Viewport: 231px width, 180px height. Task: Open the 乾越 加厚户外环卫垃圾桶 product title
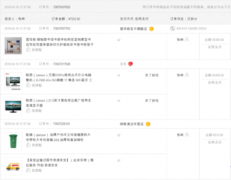point(58,137)
